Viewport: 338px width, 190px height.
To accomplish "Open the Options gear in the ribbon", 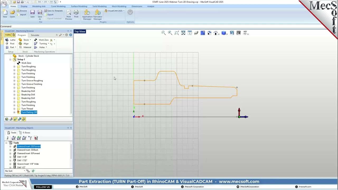I will point(130,12).
